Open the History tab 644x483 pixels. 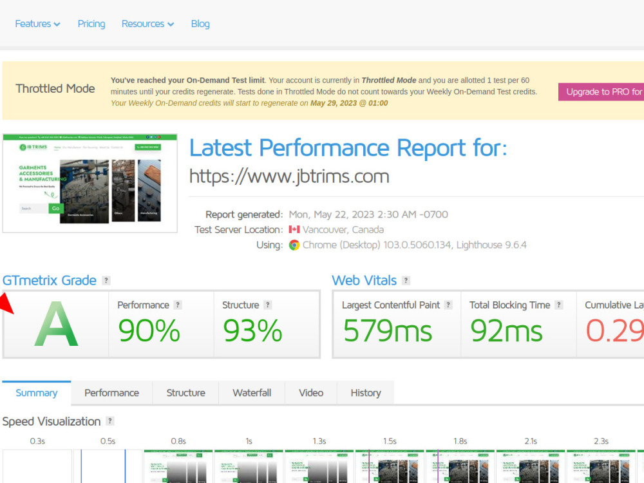click(366, 393)
